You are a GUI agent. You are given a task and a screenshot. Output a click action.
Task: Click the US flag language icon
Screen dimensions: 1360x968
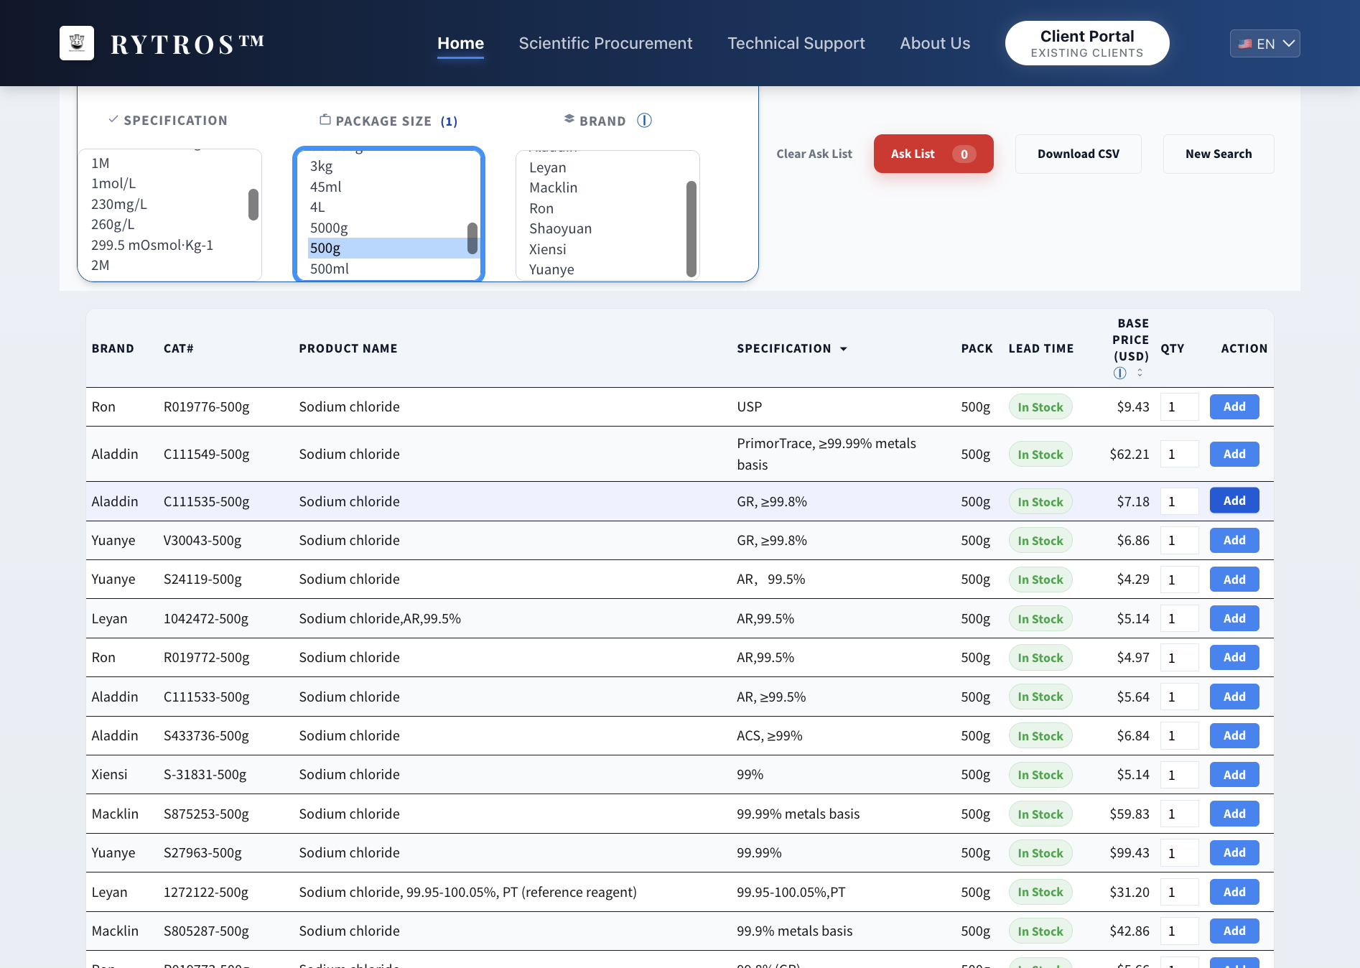[x=1245, y=44]
